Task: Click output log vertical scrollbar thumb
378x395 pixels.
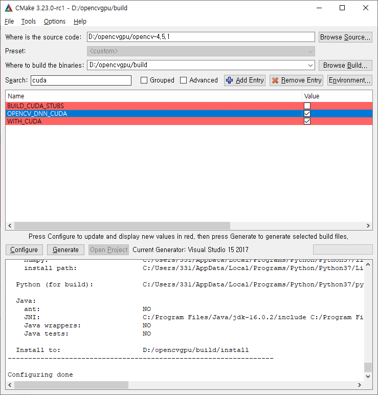Action: tap(368, 367)
